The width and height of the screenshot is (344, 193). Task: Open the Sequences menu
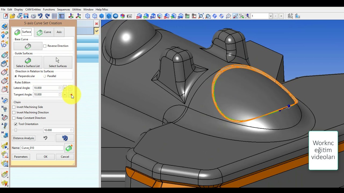(63, 9)
